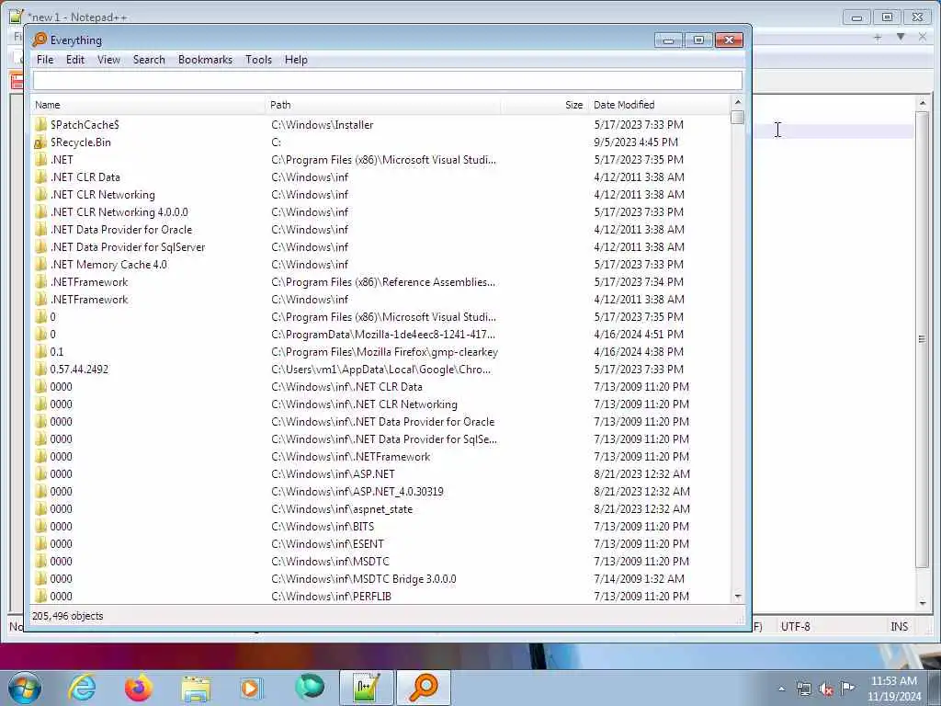Click the Everything taskbar button
Screen dimensions: 941x706
[424, 688]
